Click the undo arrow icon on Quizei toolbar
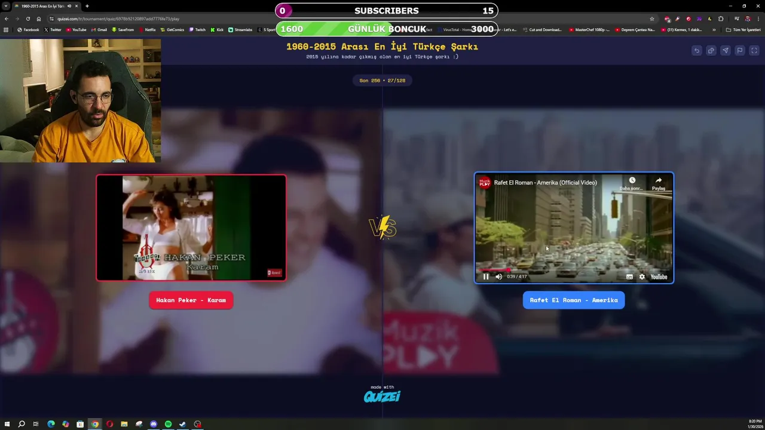Image resolution: width=765 pixels, height=430 pixels. tap(696, 51)
